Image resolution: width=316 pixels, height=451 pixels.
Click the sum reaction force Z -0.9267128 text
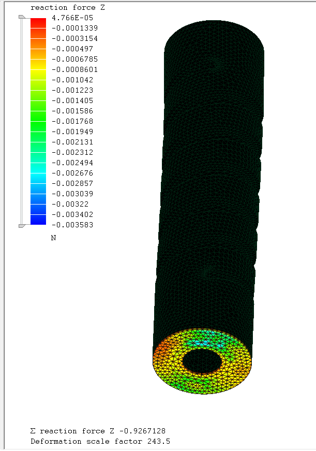(x=98, y=431)
